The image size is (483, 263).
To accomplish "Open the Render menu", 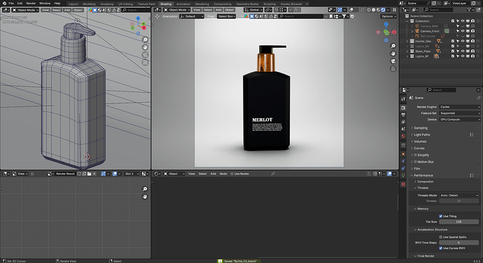I will point(31,3).
